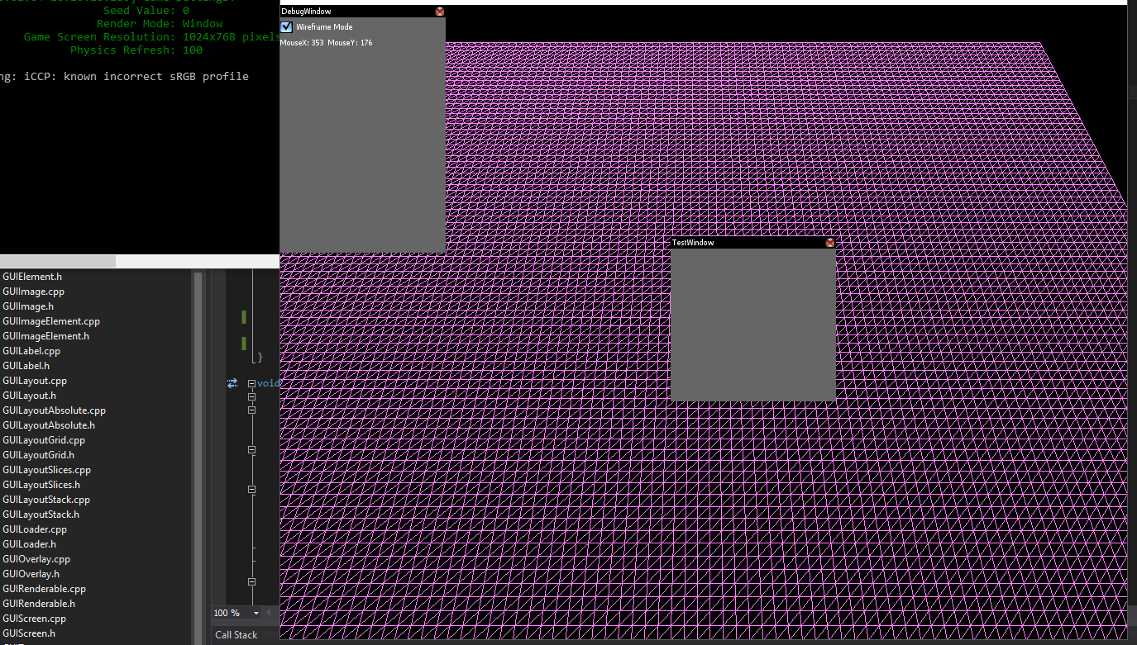Select GUILoader.h in file list
The height and width of the screenshot is (645, 1137).
coord(30,544)
